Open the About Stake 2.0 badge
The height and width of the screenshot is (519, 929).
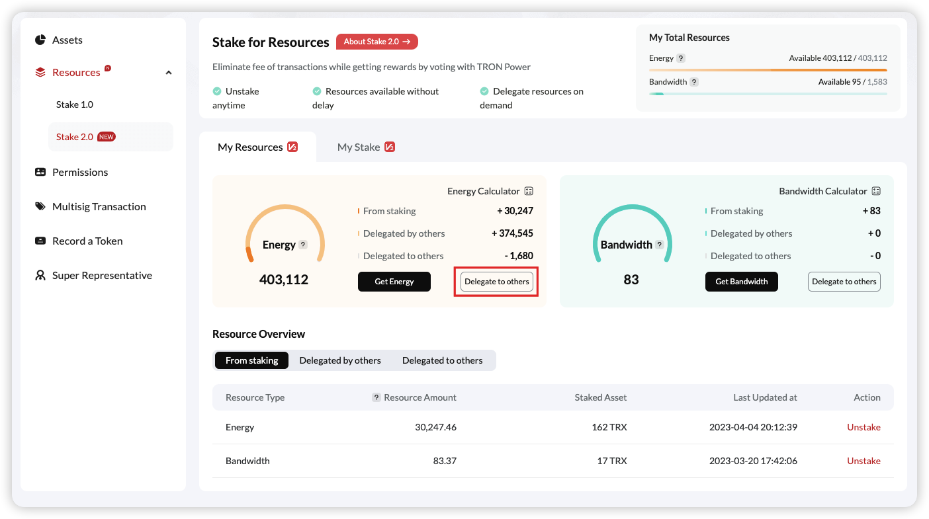click(x=377, y=42)
